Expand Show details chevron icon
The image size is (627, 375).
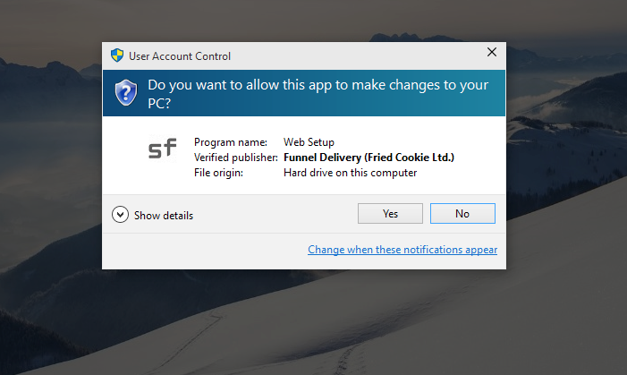coord(120,215)
